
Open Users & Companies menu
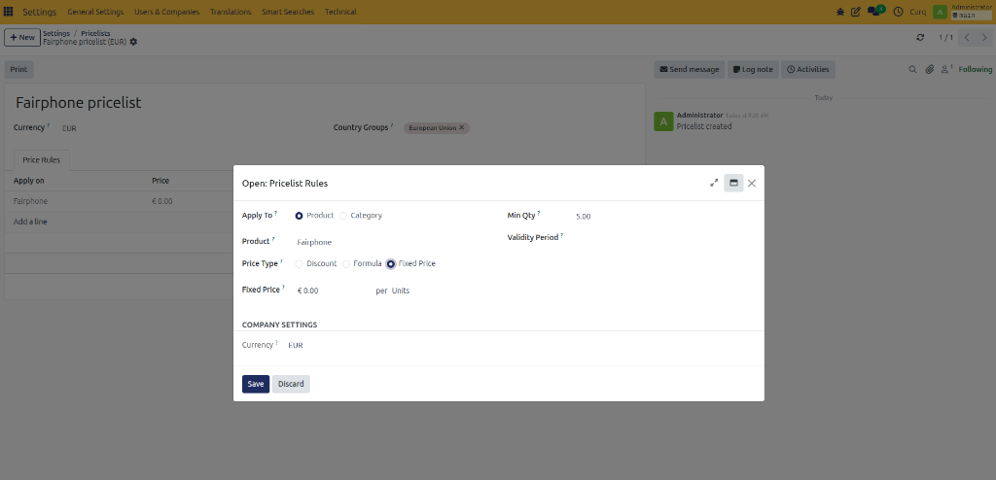(x=166, y=12)
